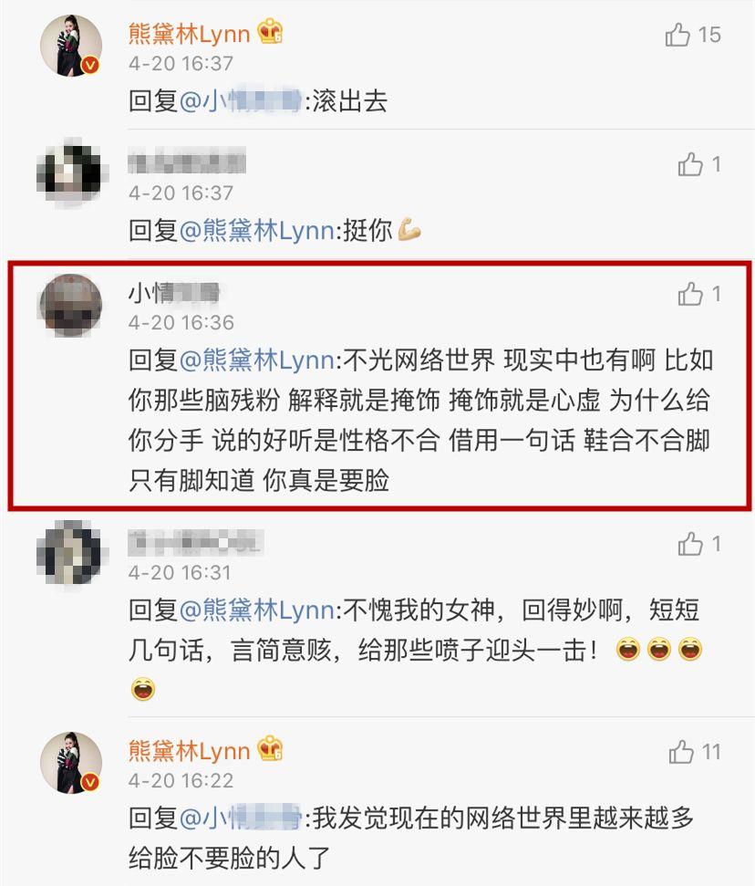The width and height of the screenshot is (755, 886).
Task: Open the avatar of the highlighted commenter
Action: coord(71,305)
